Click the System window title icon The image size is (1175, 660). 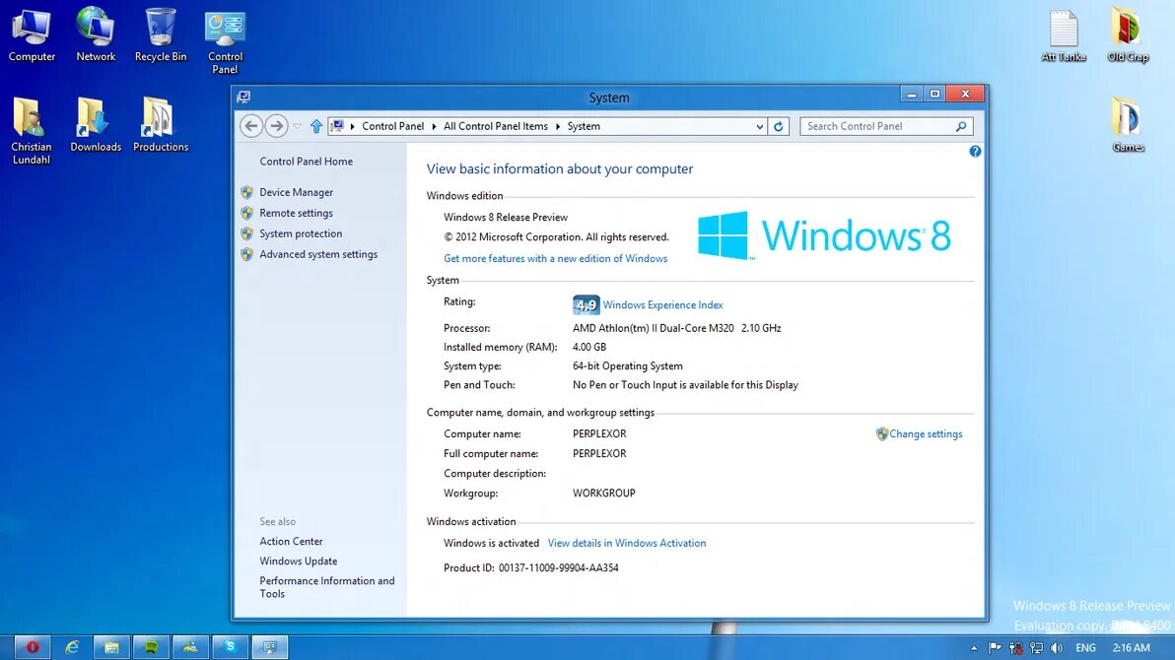tap(243, 98)
